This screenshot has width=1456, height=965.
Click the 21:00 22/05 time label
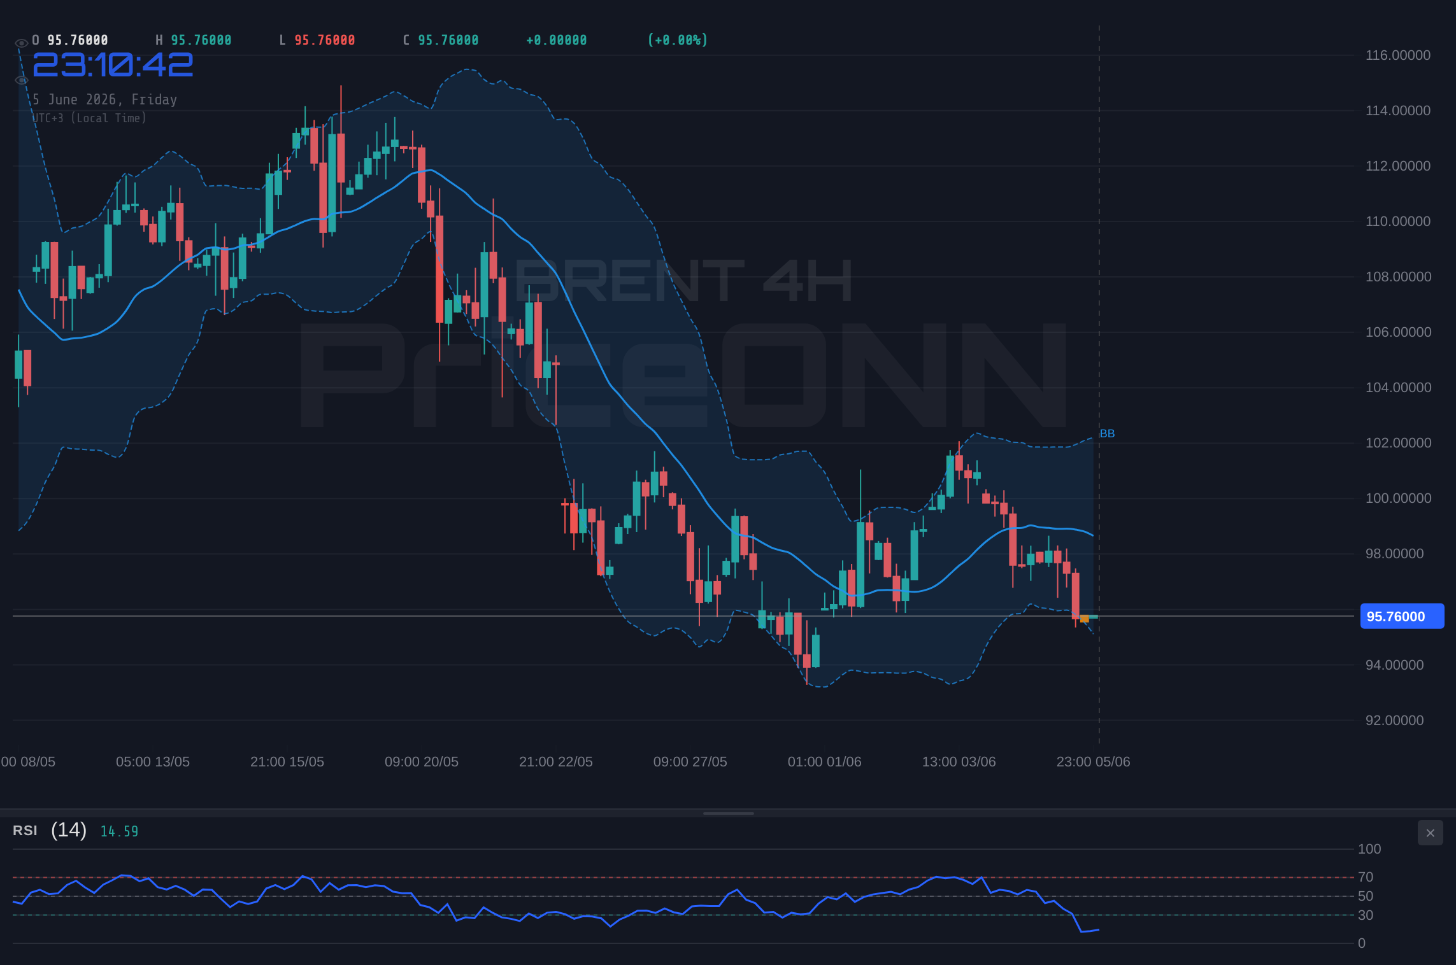coord(556,762)
